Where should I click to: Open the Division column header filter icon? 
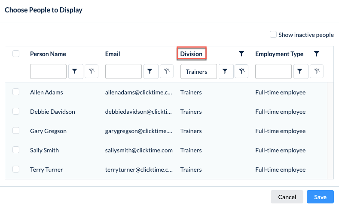(x=241, y=54)
